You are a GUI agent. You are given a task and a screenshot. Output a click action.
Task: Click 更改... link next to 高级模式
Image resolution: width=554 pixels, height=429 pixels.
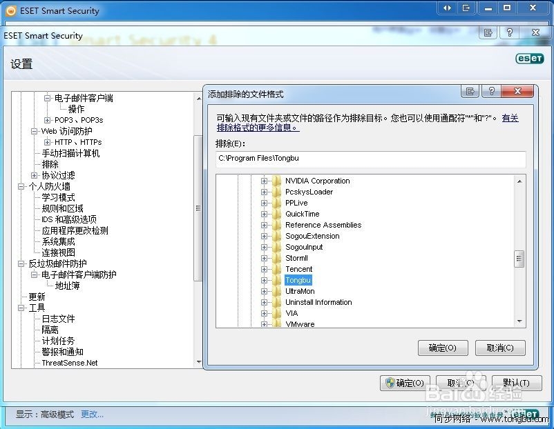point(92,415)
